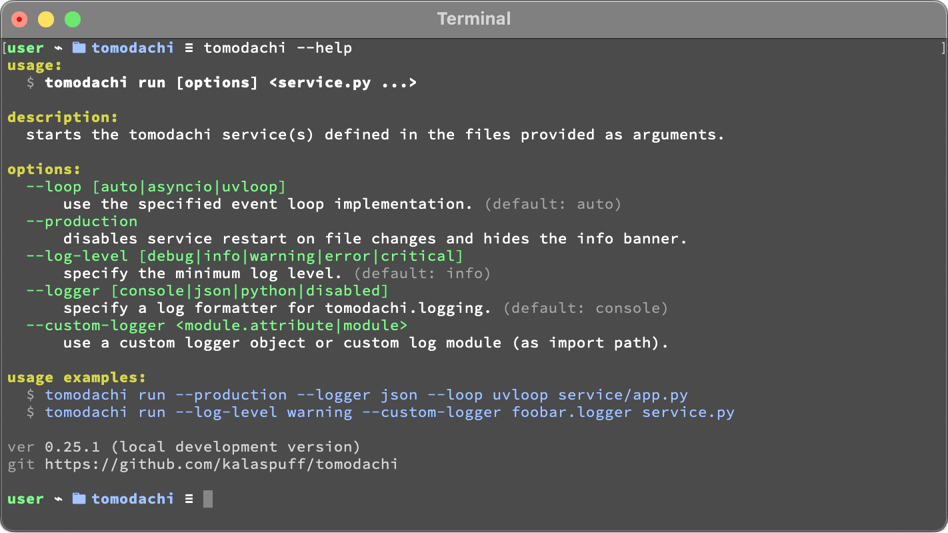Click the yellow minimize window button

coord(46,19)
